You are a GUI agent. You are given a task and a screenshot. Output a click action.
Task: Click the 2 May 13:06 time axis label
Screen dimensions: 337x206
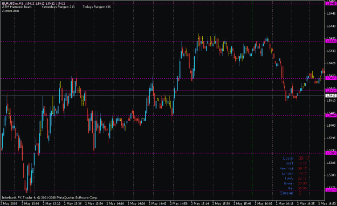point(30,203)
